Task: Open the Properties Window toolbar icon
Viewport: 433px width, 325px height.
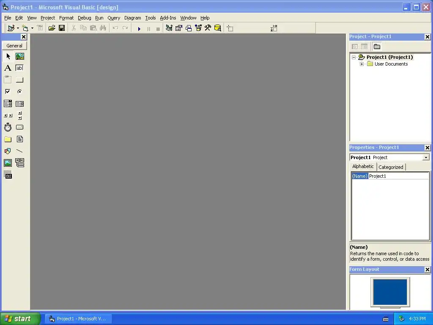Action: pyautogui.click(x=179, y=28)
